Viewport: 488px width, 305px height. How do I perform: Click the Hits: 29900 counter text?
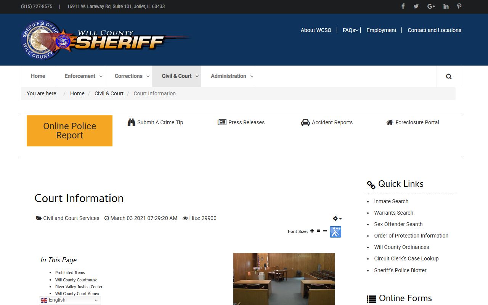[203, 218]
